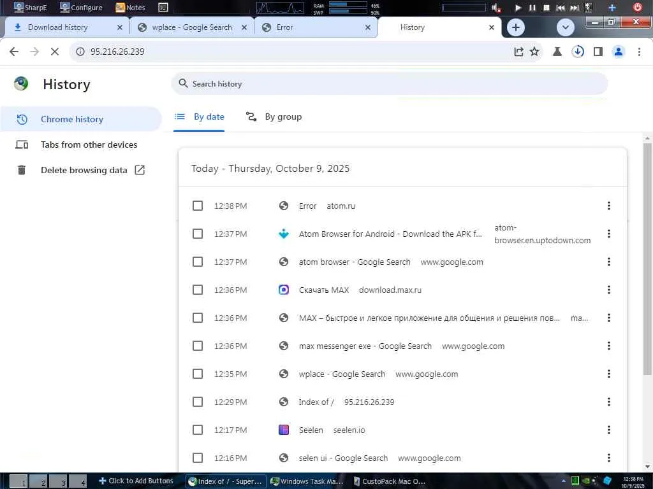This screenshot has width=653, height=489.
Task: Open the tab search dropdown arrow
Action: coord(566,27)
